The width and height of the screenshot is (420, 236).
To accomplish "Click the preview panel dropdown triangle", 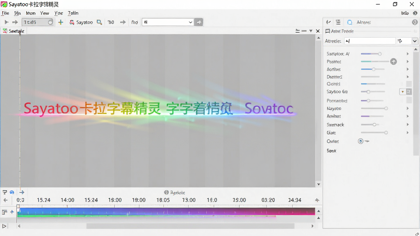I will pos(311,31).
